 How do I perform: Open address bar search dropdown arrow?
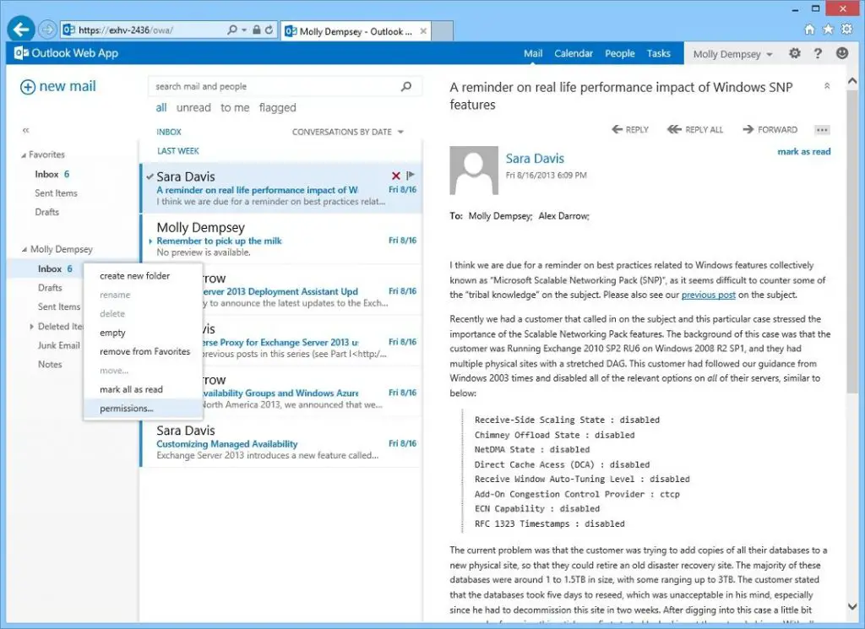point(244,30)
